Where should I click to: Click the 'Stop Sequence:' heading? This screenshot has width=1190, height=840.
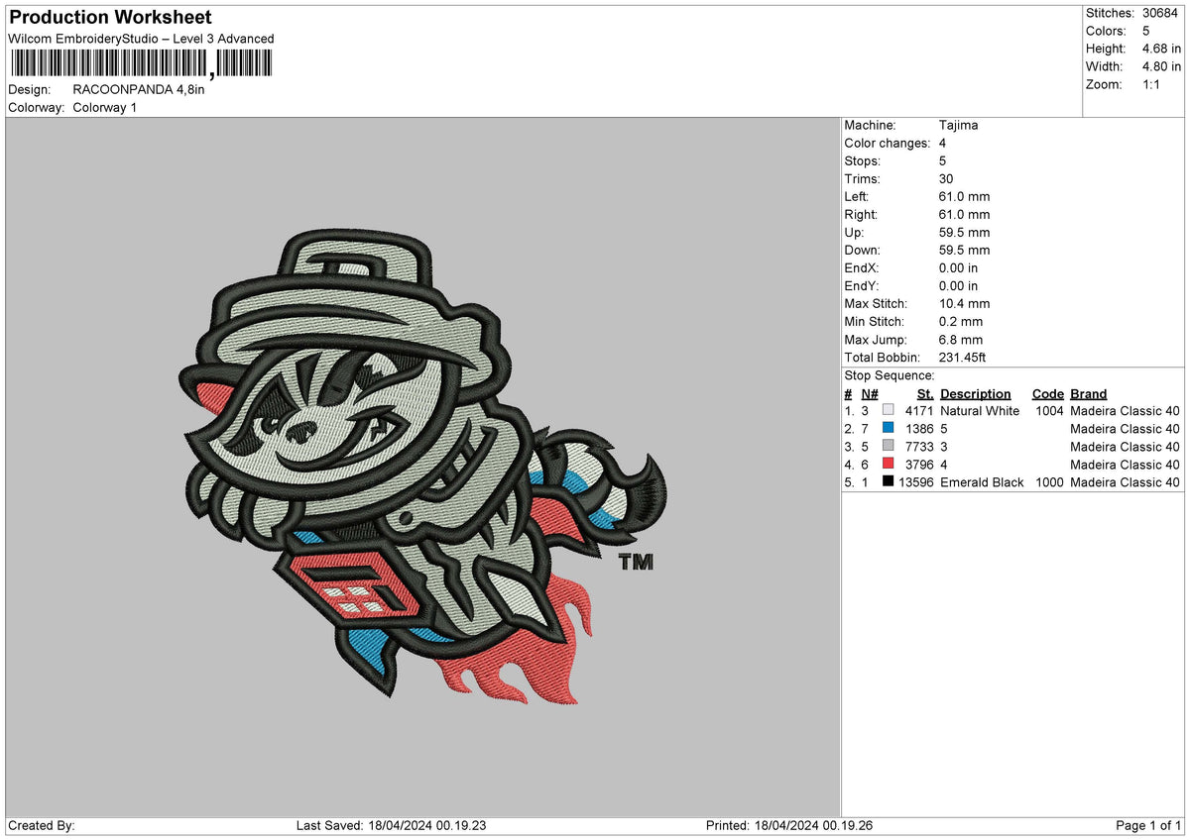click(890, 375)
